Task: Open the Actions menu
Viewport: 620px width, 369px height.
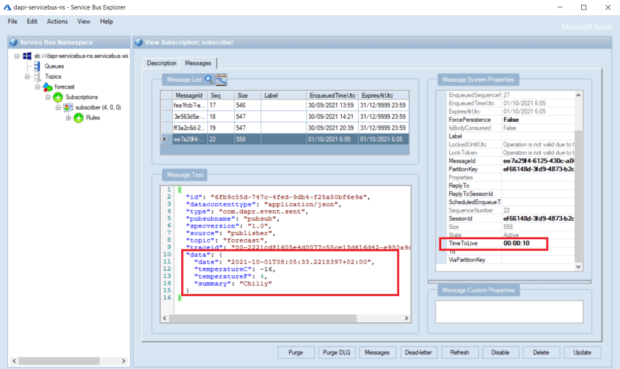Action: click(x=57, y=21)
